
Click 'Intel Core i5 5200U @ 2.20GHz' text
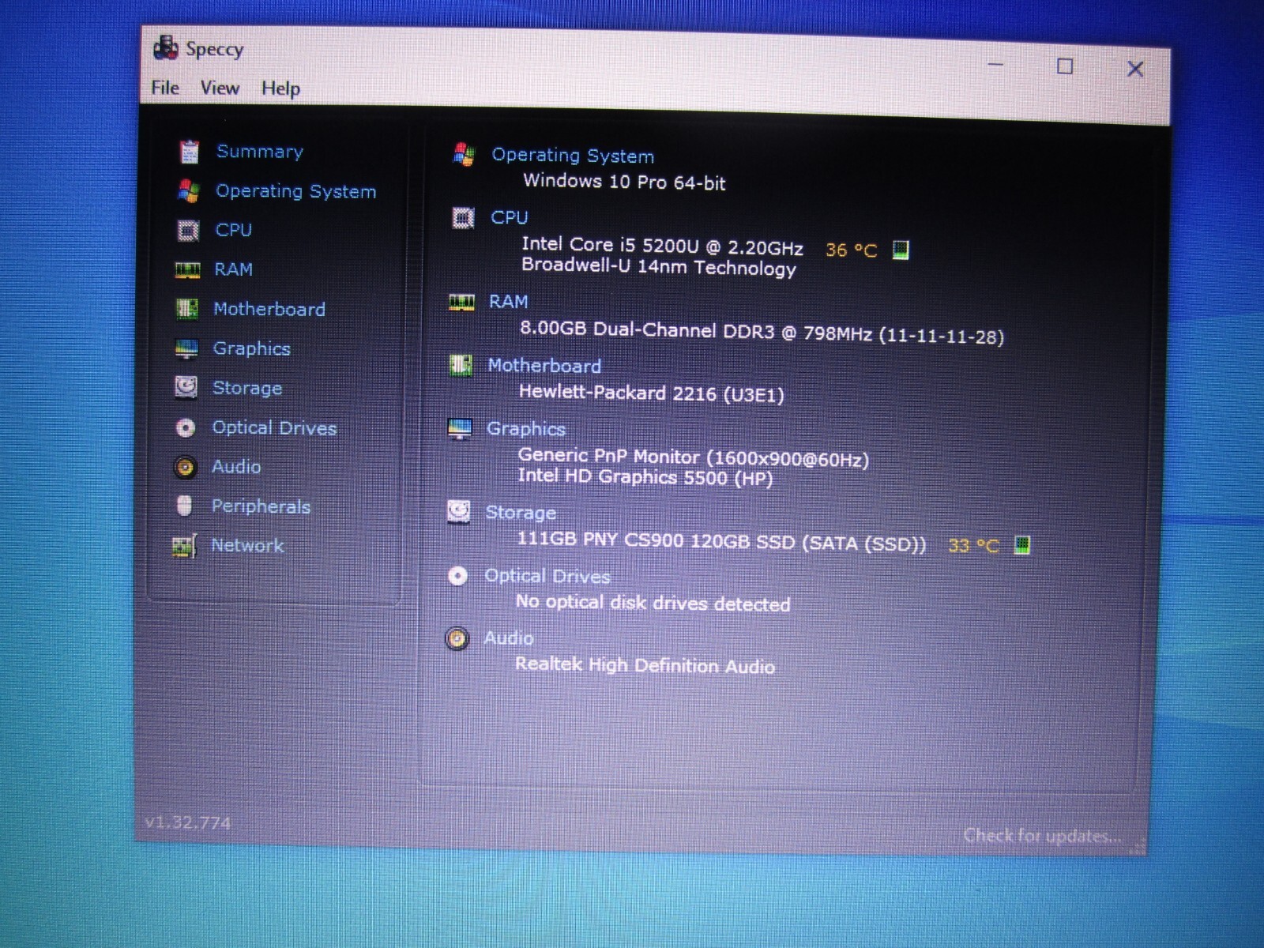coord(662,246)
